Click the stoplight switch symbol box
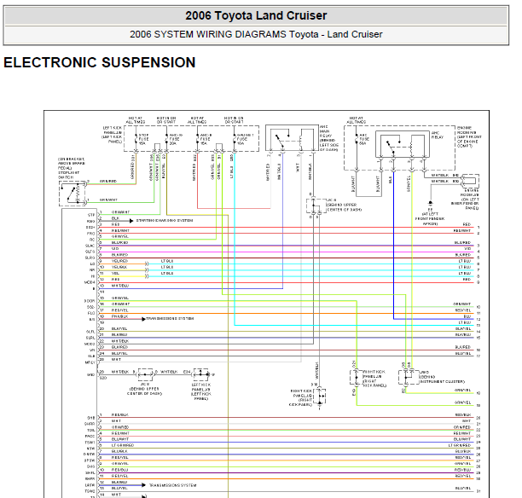 [x=72, y=194]
